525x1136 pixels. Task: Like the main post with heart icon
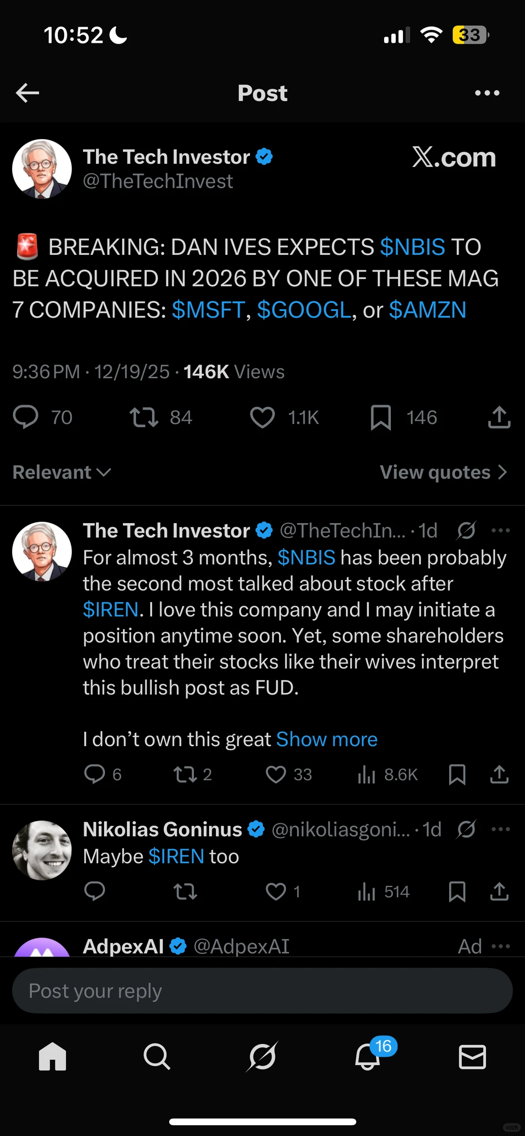pyautogui.click(x=262, y=418)
